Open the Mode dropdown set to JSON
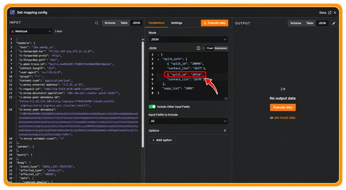The width and height of the screenshot is (346, 190). pyautogui.click(x=188, y=40)
